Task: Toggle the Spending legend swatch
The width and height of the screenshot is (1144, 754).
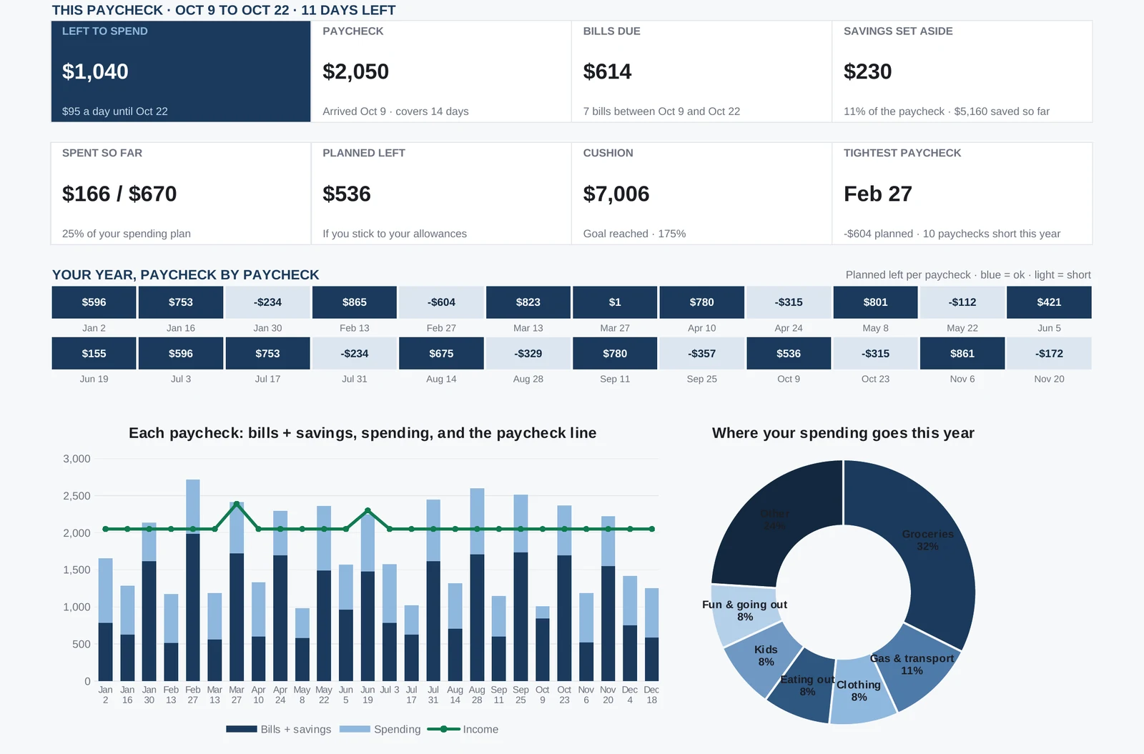Action: click(355, 729)
